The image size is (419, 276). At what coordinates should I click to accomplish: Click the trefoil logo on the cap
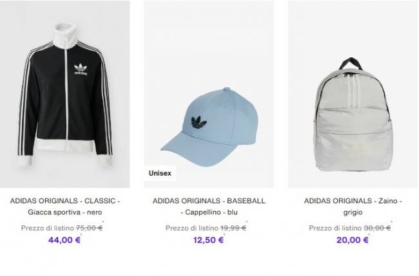coord(199,122)
